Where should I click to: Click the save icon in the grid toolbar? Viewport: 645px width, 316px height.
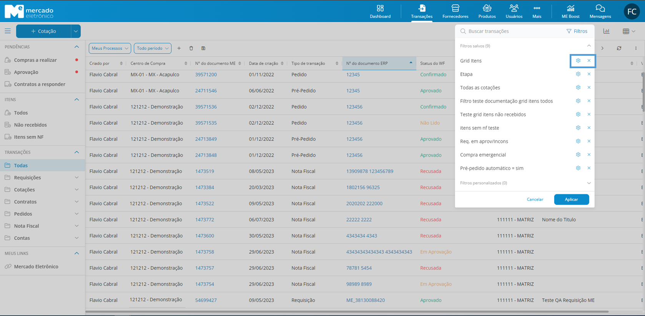point(203,48)
